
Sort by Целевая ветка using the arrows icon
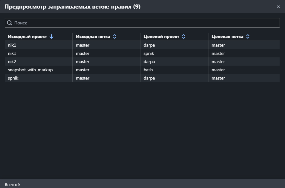(x=248, y=37)
